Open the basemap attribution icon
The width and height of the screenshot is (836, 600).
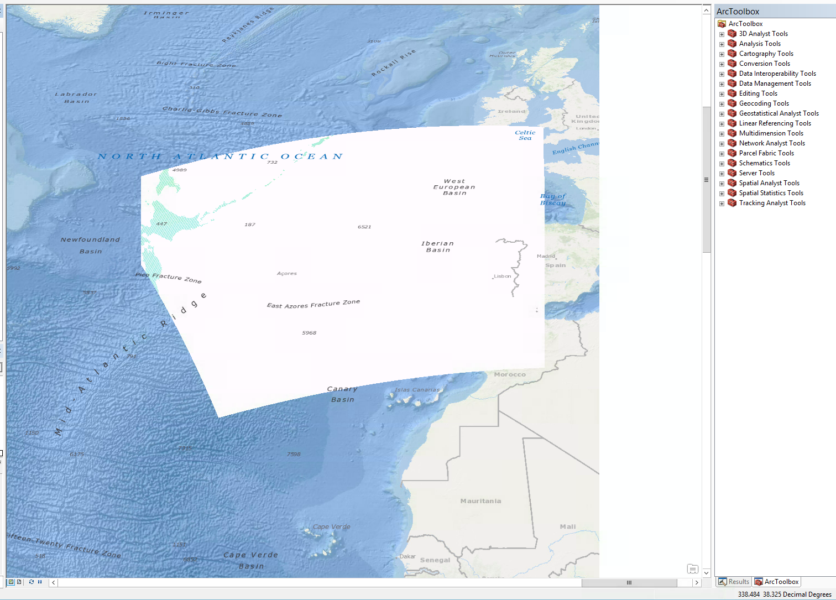[x=692, y=569]
